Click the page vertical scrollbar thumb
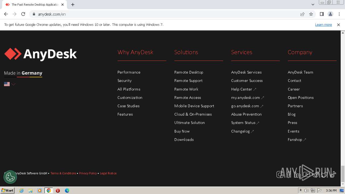 [343, 174]
